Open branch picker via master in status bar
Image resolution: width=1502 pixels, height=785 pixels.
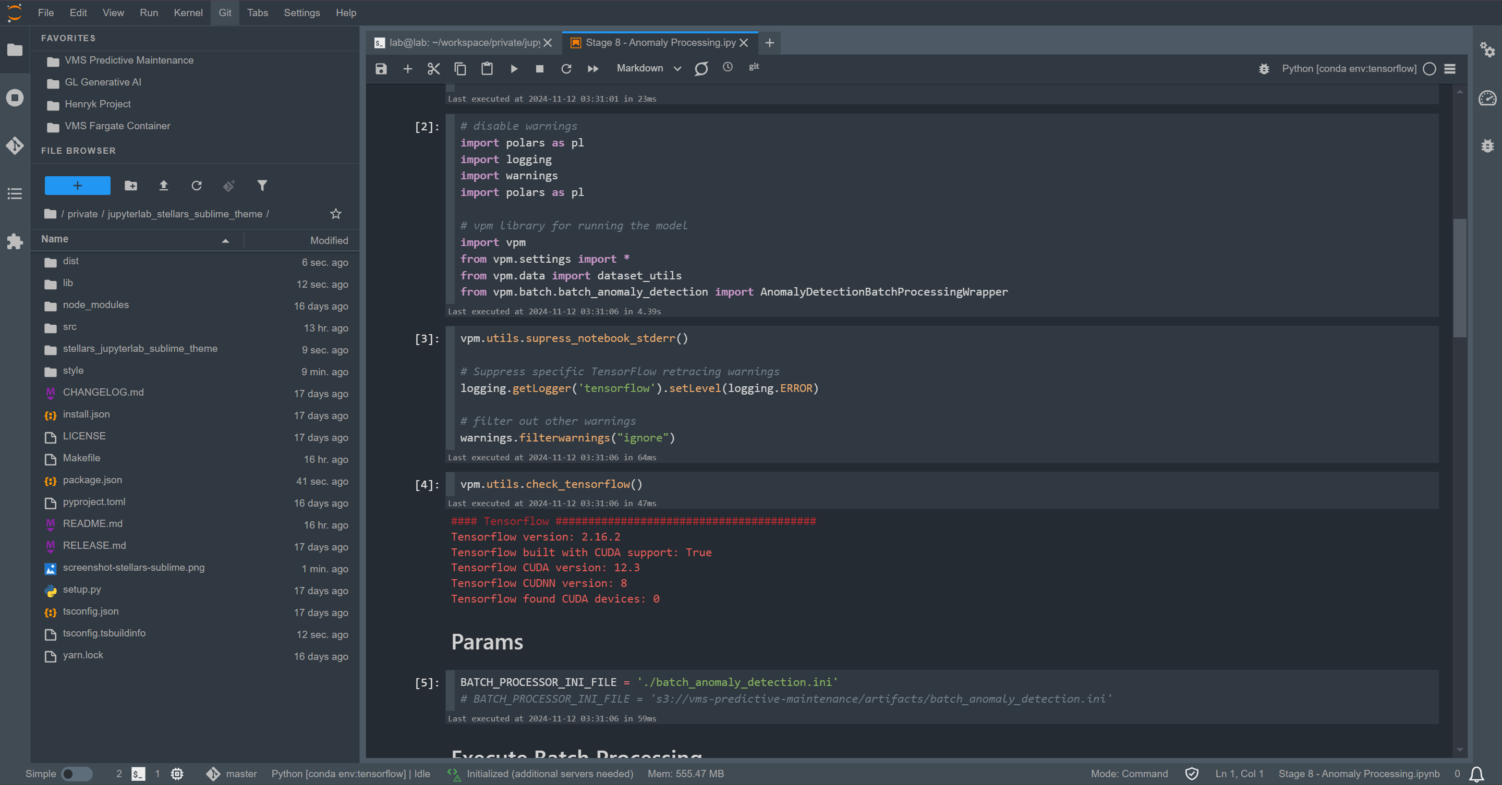[240, 774]
